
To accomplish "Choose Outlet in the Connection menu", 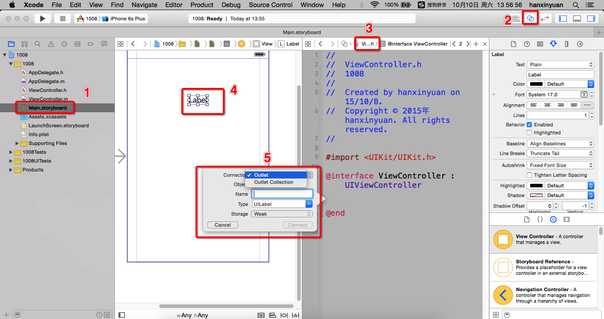I will (275, 175).
